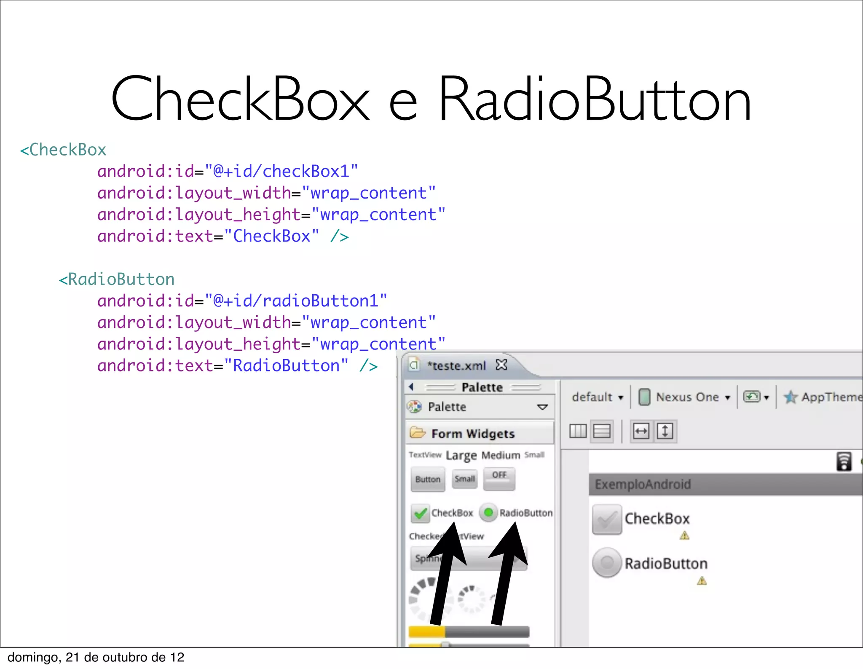Pick the Small text widget beside Medium
This screenshot has width=863, height=669.
[x=534, y=455]
